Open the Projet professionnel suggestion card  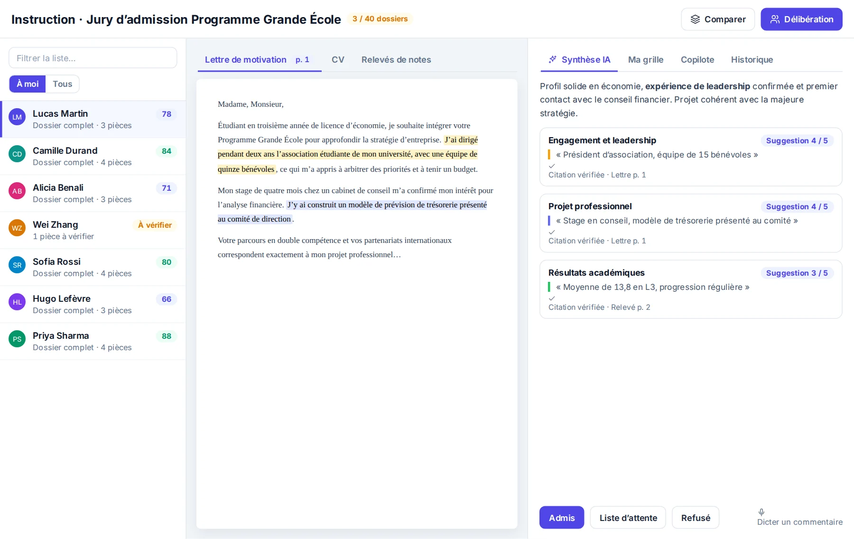tap(691, 223)
